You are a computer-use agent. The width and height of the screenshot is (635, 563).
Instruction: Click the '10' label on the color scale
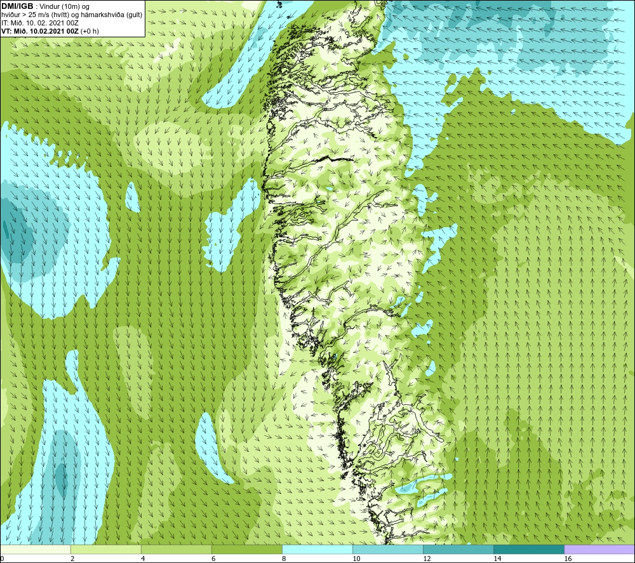click(357, 559)
